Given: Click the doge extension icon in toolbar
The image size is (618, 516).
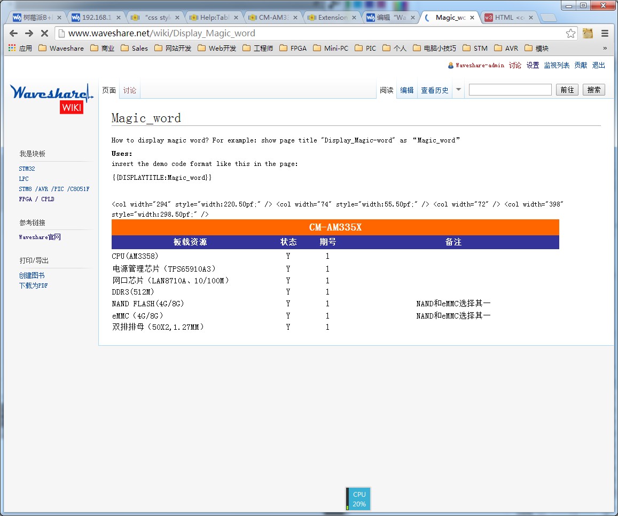Looking at the screenshot, I should [x=588, y=34].
